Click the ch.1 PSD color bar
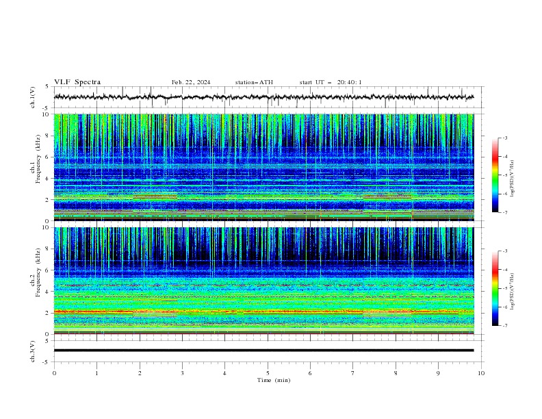Viewport: 542px width, 419px height. 495,175
